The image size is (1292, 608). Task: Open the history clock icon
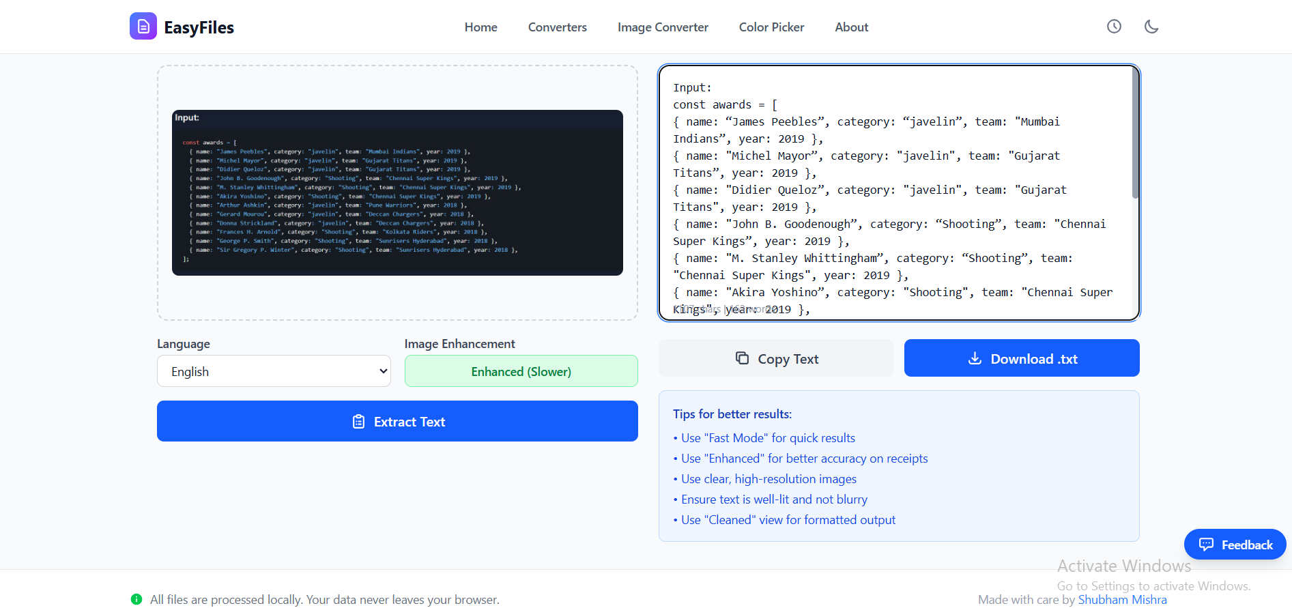point(1114,27)
